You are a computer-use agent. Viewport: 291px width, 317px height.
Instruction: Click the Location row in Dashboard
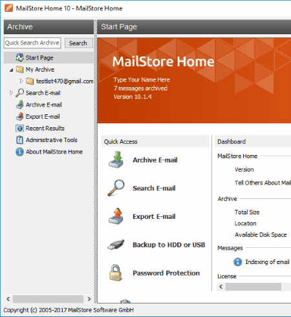coord(245,223)
